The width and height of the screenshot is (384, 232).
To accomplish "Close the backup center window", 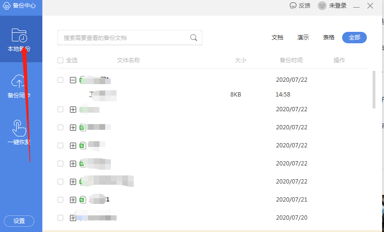I will (x=370, y=6).
